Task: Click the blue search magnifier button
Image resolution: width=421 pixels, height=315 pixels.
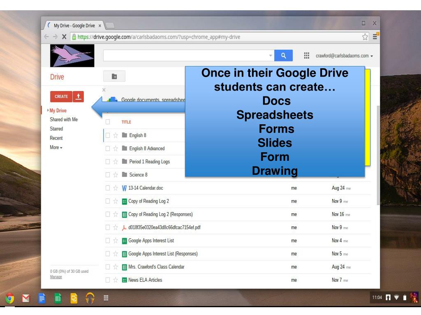Action: 283,55
